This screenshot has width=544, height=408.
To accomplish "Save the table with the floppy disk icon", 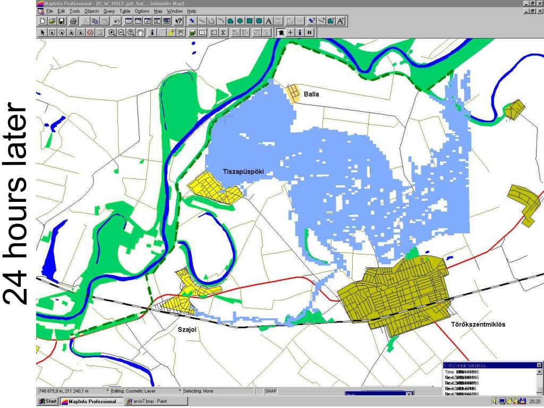I will (62, 21).
